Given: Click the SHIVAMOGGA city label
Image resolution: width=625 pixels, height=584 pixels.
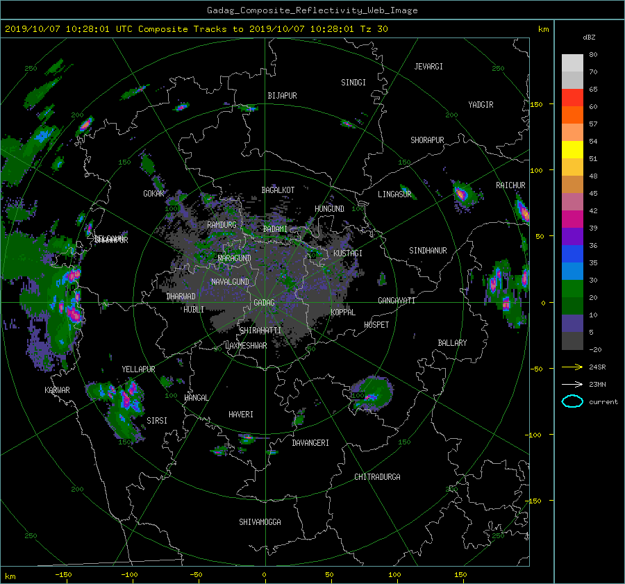Looking at the screenshot, I should 260,522.
